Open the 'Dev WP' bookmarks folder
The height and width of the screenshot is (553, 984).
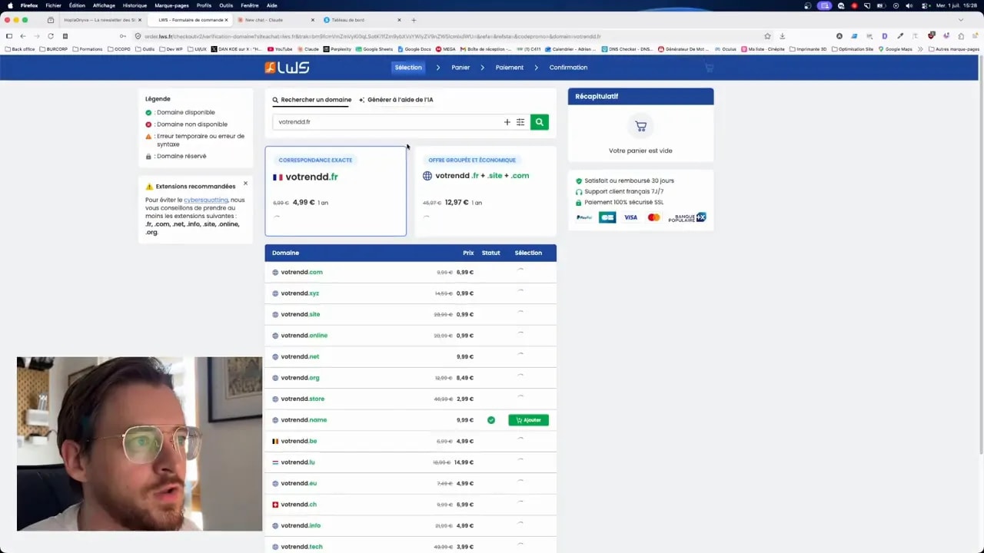coord(171,49)
